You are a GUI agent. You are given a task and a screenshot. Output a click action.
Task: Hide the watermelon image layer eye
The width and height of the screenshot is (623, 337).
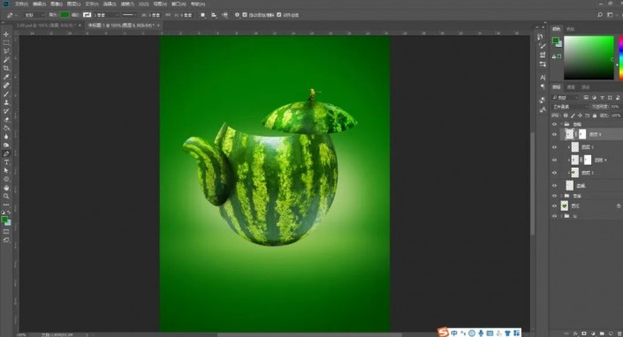(554, 206)
